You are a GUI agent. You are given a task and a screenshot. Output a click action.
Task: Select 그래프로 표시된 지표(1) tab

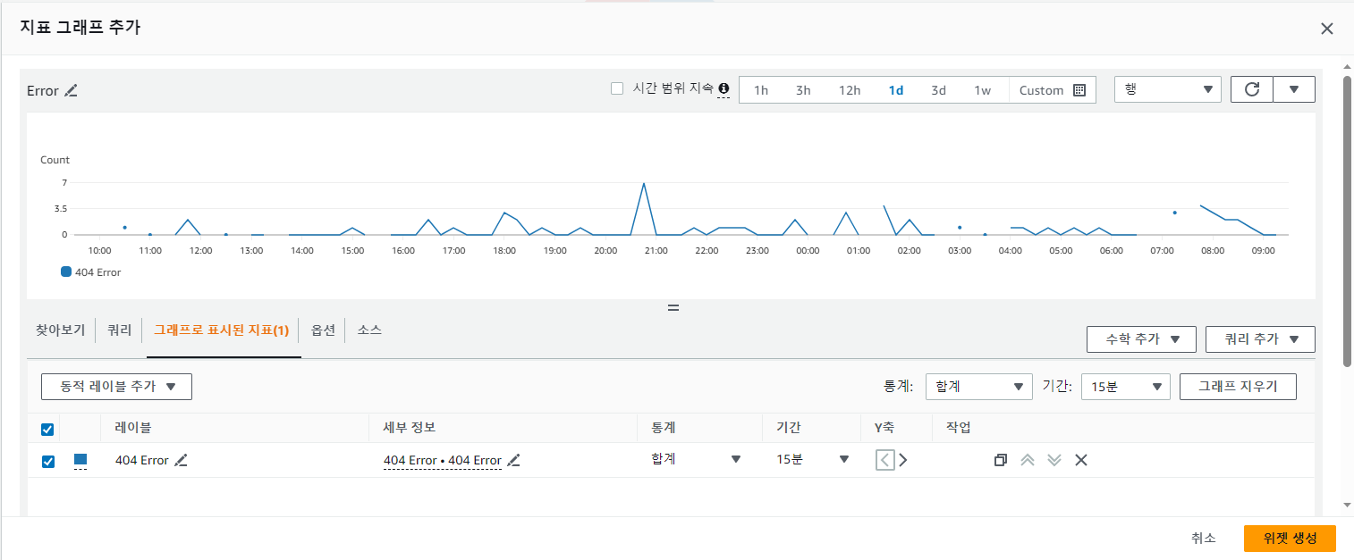point(222,330)
